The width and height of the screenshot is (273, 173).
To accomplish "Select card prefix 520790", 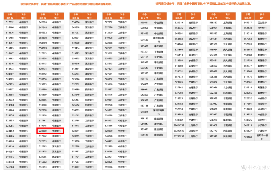I will 144,79.
